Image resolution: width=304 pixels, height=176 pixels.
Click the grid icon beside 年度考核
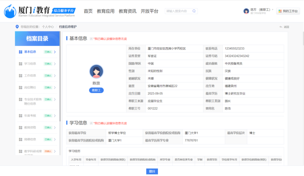[x=21, y=115]
